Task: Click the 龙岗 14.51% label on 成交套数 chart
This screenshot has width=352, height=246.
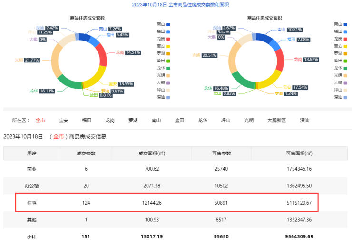Action: [x=128, y=52]
